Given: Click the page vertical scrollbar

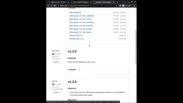Looking at the screenshot, I should [136, 47].
